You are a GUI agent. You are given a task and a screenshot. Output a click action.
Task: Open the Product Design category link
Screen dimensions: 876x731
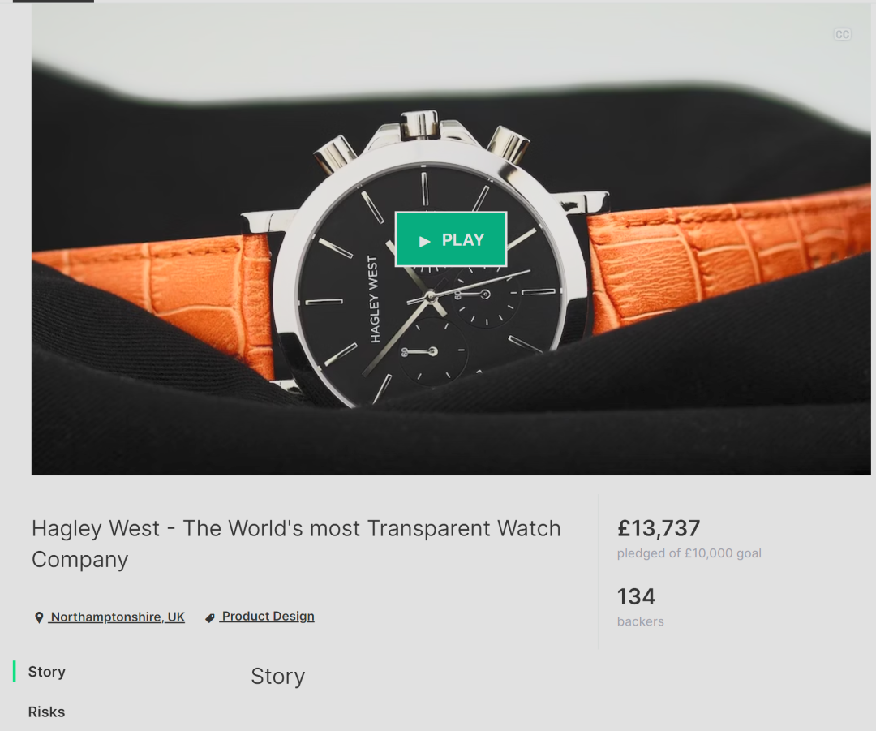[x=267, y=617]
